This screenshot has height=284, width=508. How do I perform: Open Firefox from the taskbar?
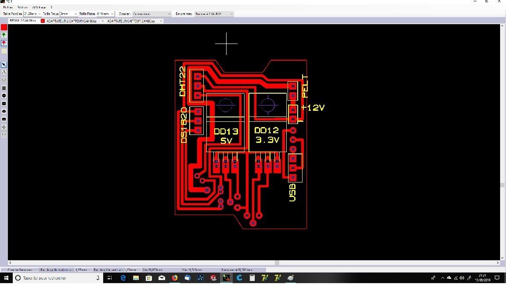tap(175, 278)
